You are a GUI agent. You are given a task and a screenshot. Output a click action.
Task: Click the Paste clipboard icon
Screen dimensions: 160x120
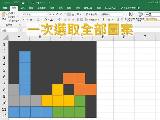click(4, 15)
